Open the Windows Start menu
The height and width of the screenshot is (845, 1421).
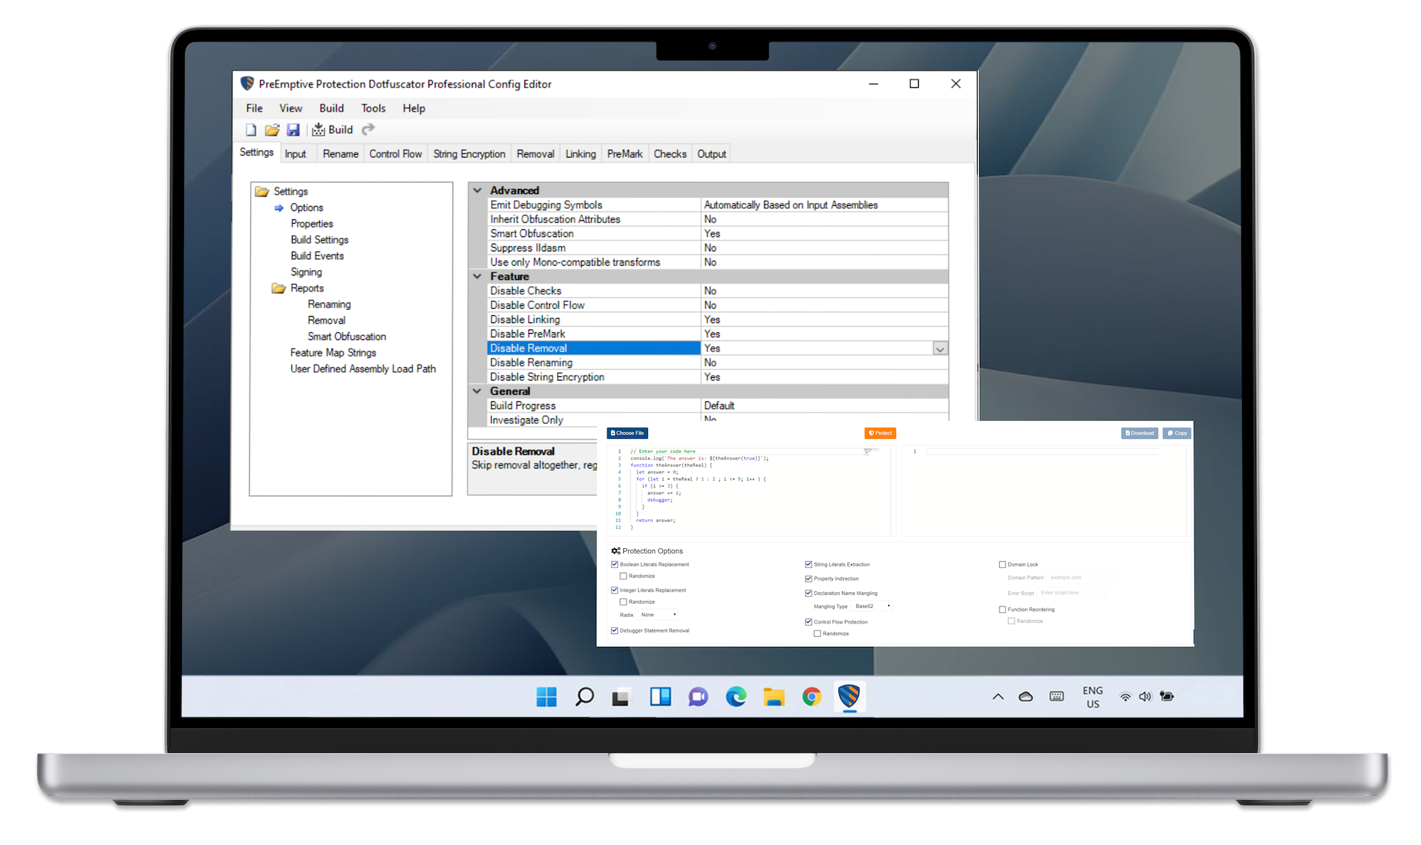pos(546,697)
